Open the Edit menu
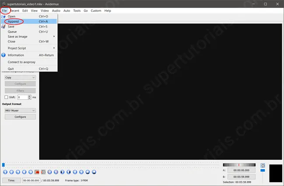The image size is (284, 186). (x=25, y=10)
